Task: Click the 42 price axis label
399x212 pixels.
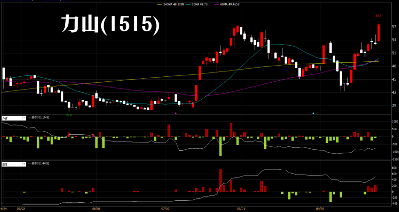Action: [394, 92]
